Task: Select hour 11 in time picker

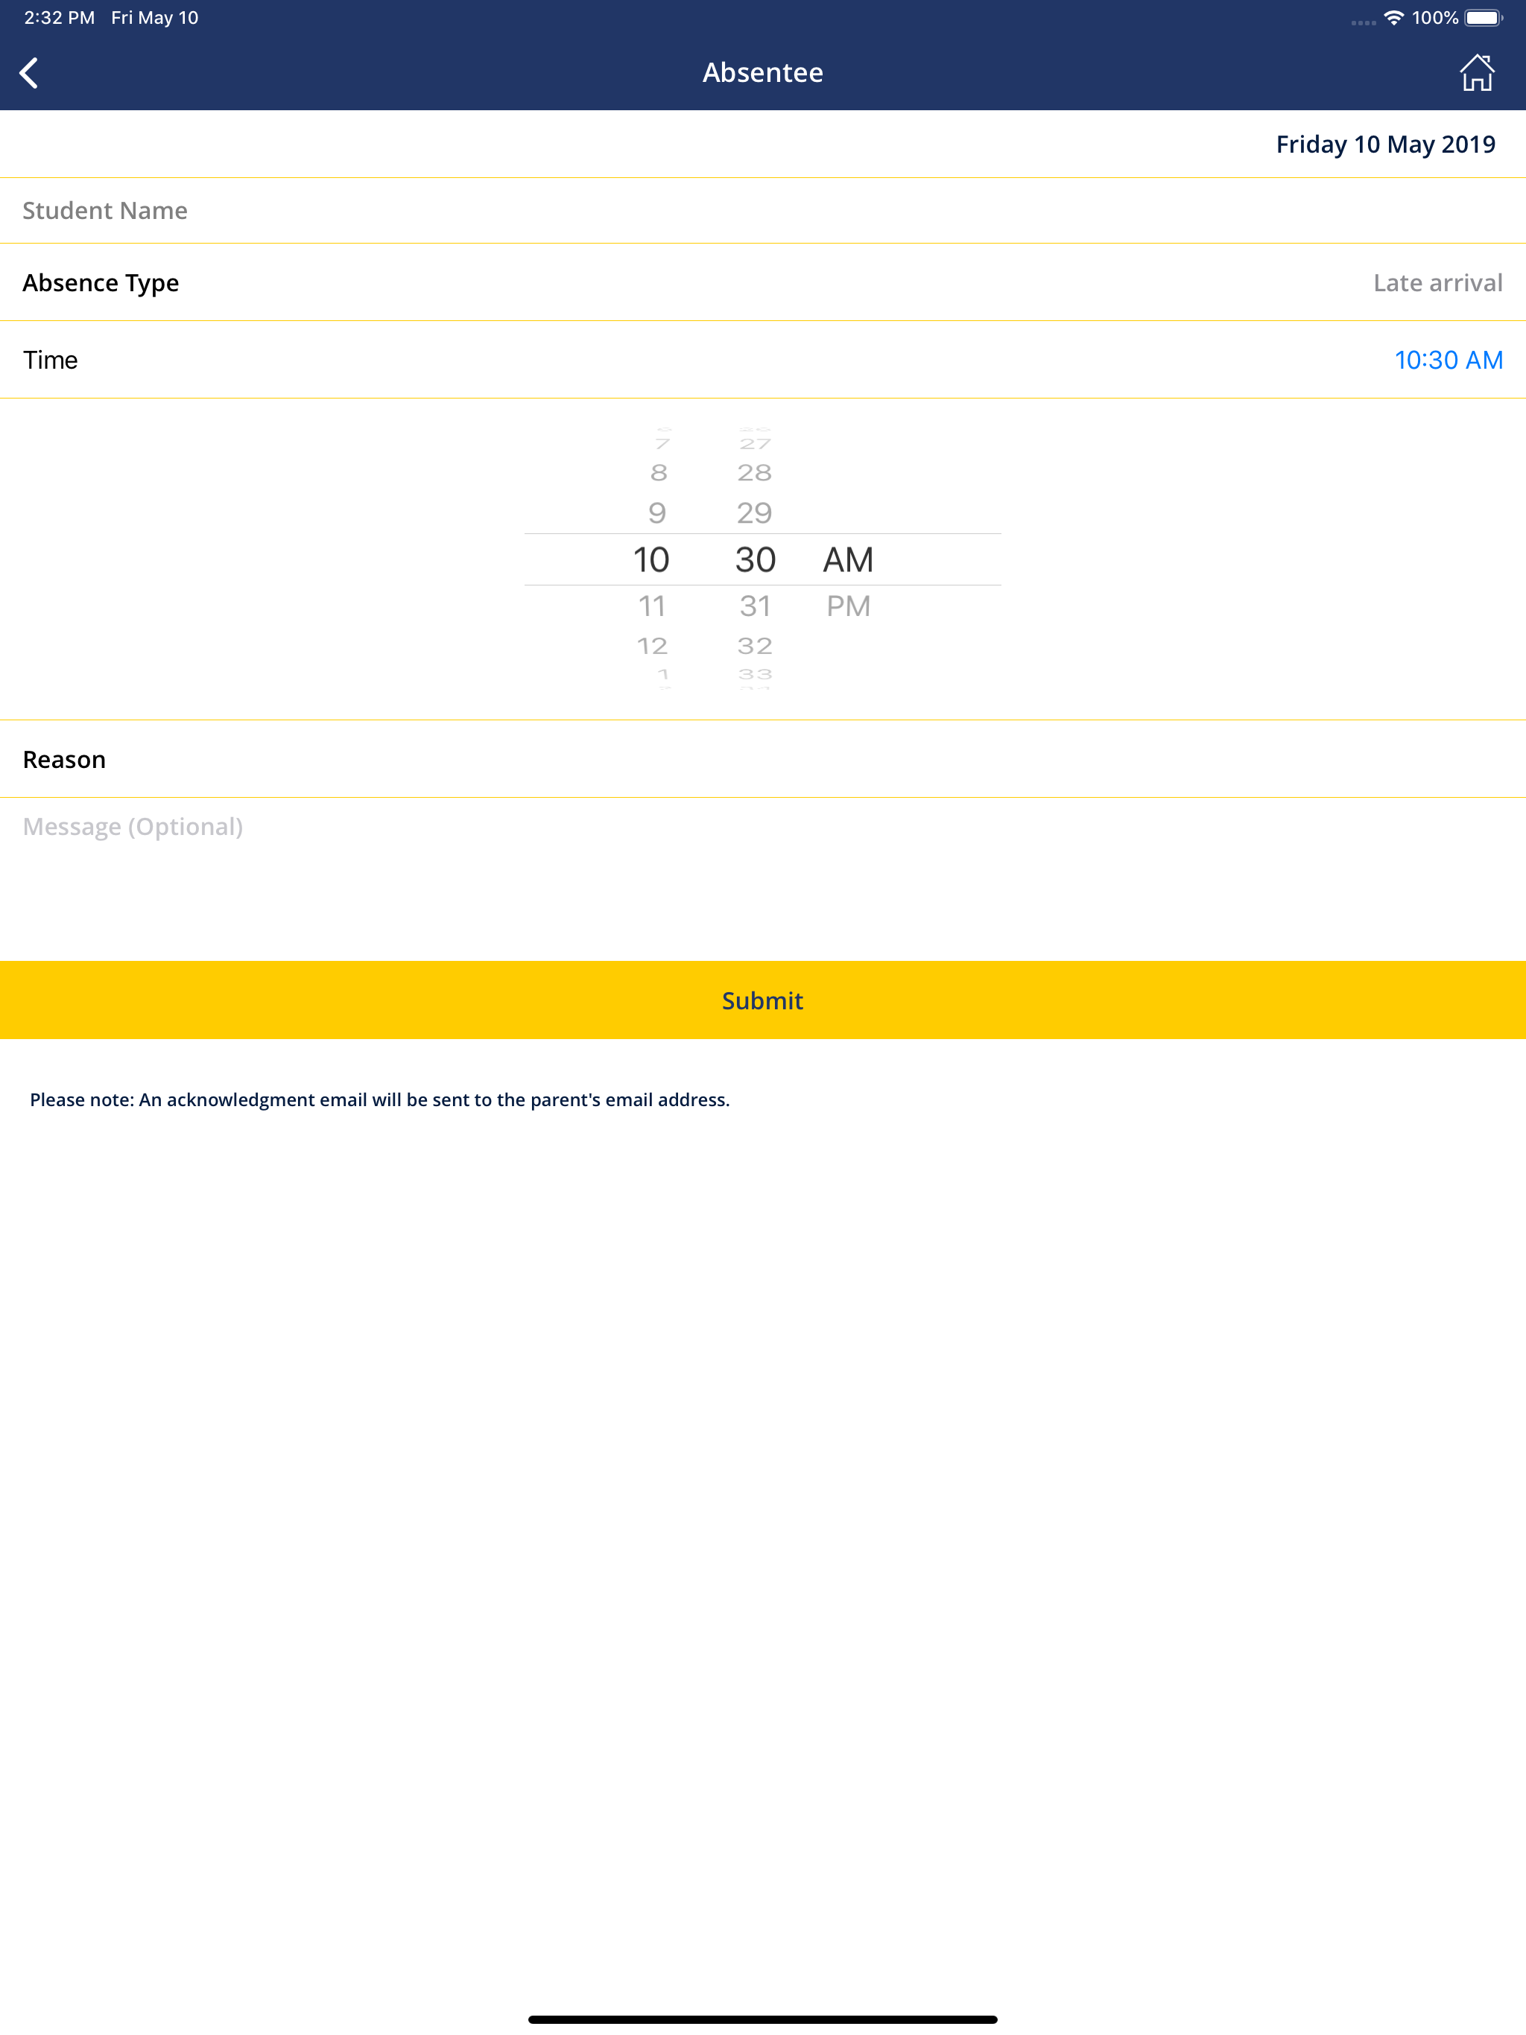Action: coord(652,606)
